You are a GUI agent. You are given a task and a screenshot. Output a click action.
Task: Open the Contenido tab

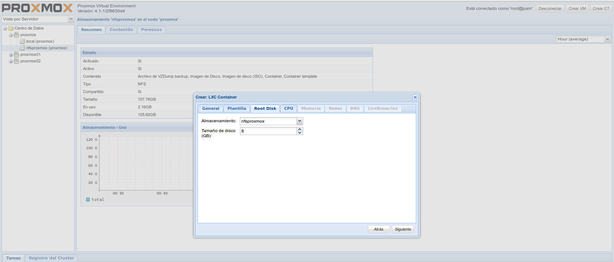click(121, 30)
